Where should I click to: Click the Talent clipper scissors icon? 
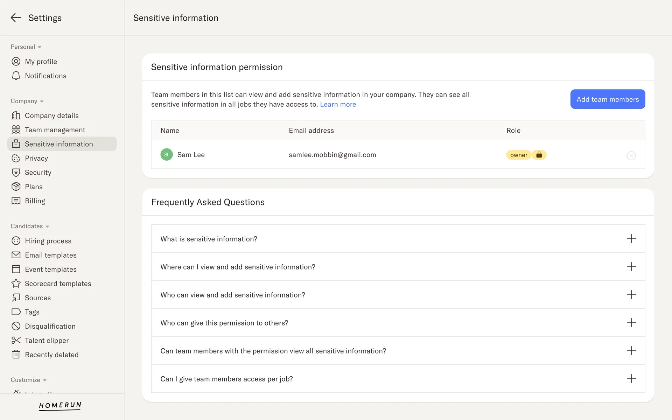[x=16, y=340]
